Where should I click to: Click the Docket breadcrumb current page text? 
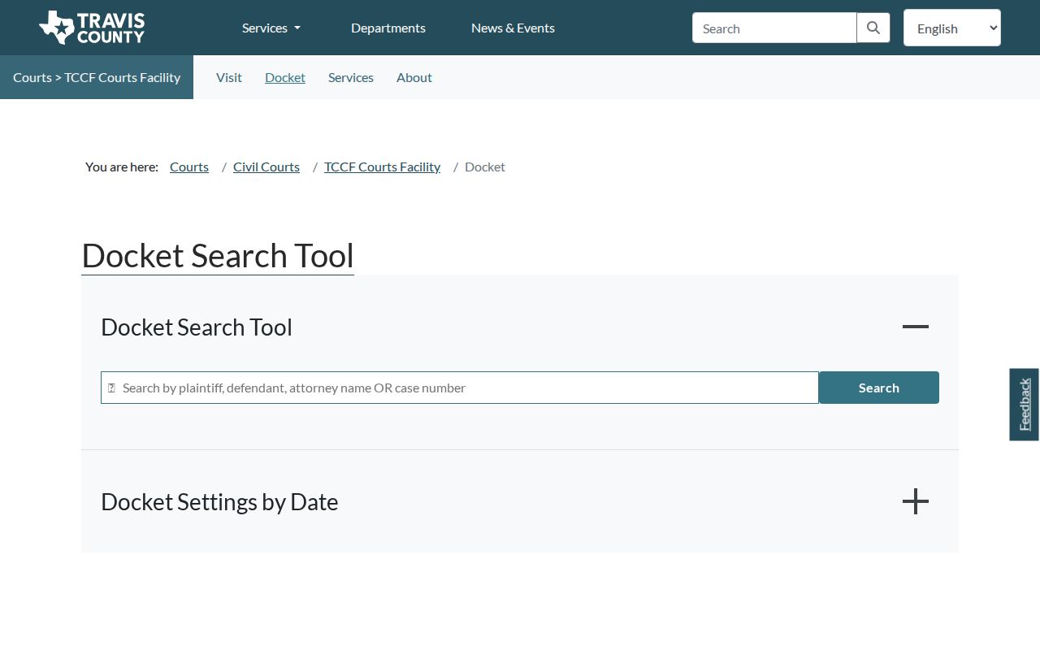(x=485, y=167)
